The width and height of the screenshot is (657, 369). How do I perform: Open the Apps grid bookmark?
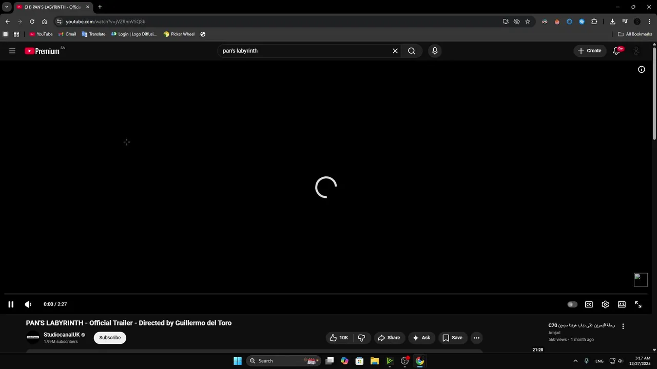pyautogui.click(x=16, y=34)
